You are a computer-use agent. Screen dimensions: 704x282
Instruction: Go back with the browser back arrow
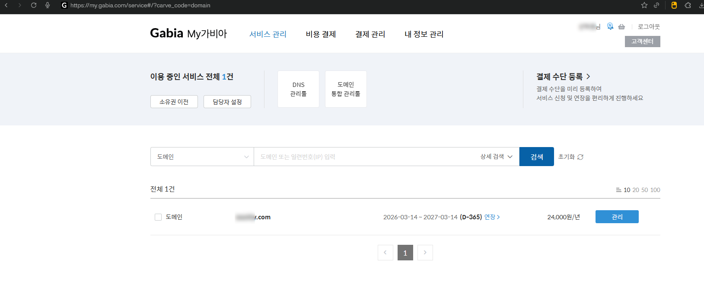(x=6, y=5)
